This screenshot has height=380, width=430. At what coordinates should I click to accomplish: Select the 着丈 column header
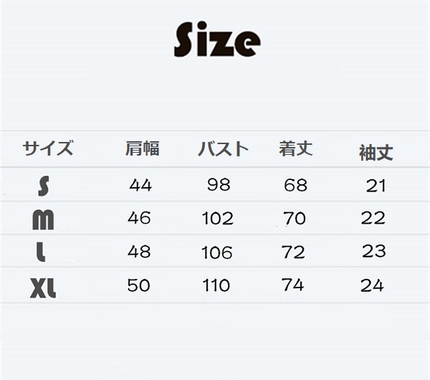point(295,148)
